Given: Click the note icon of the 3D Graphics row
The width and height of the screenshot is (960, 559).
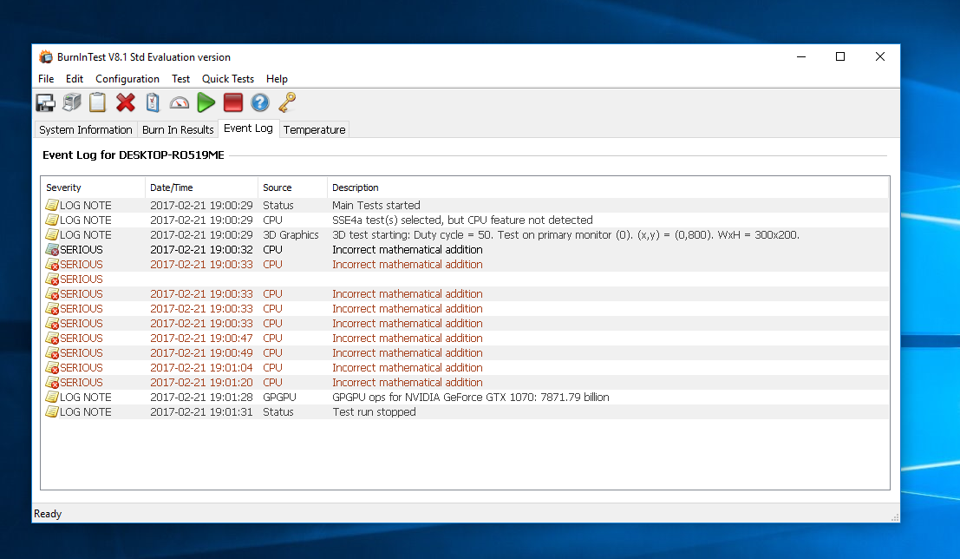Looking at the screenshot, I should 52,234.
